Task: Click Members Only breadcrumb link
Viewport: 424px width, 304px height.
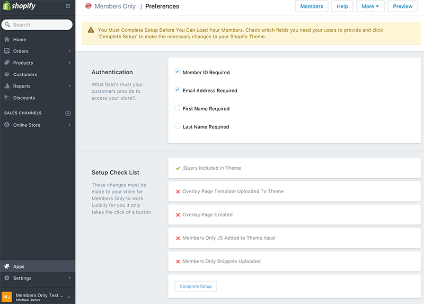Action: coord(115,6)
